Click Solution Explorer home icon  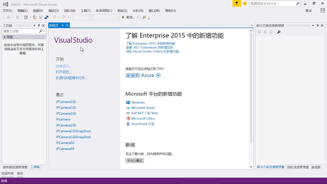coord(271,32)
